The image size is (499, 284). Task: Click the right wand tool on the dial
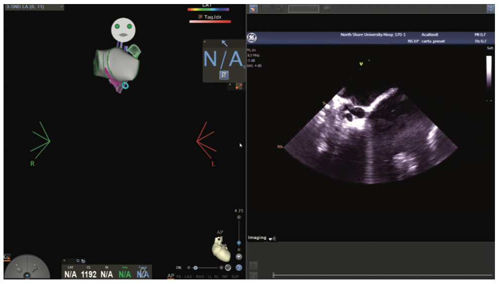[x=35, y=268]
